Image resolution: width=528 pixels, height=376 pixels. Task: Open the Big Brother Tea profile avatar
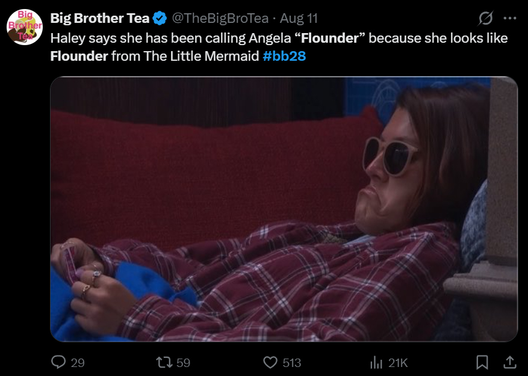click(x=25, y=27)
